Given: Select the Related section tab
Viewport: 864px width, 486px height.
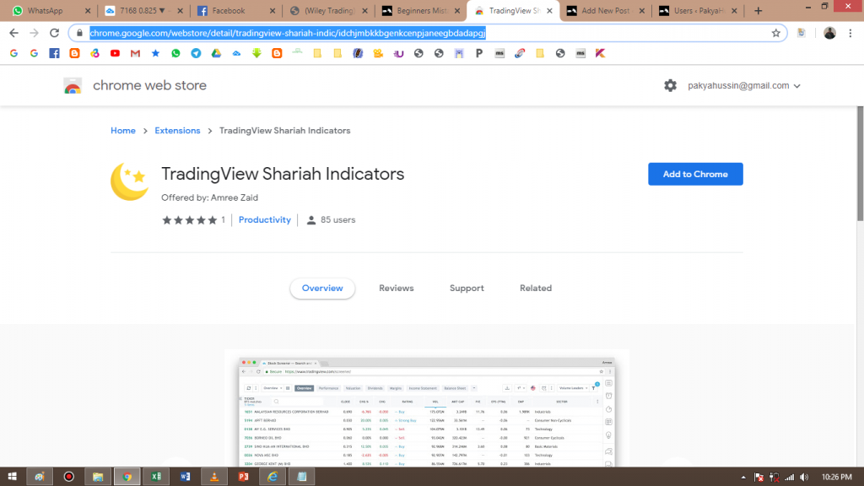Looking at the screenshot, I should click(536, 289).
